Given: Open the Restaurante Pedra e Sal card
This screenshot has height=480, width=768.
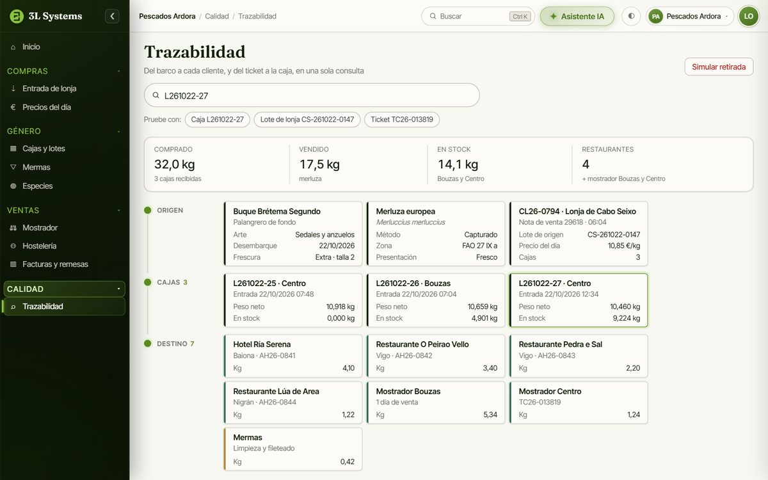Looking at the screenshot, I should (579, 356).
